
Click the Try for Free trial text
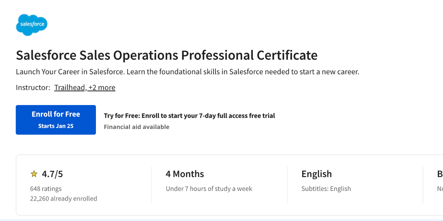point(189,116)
